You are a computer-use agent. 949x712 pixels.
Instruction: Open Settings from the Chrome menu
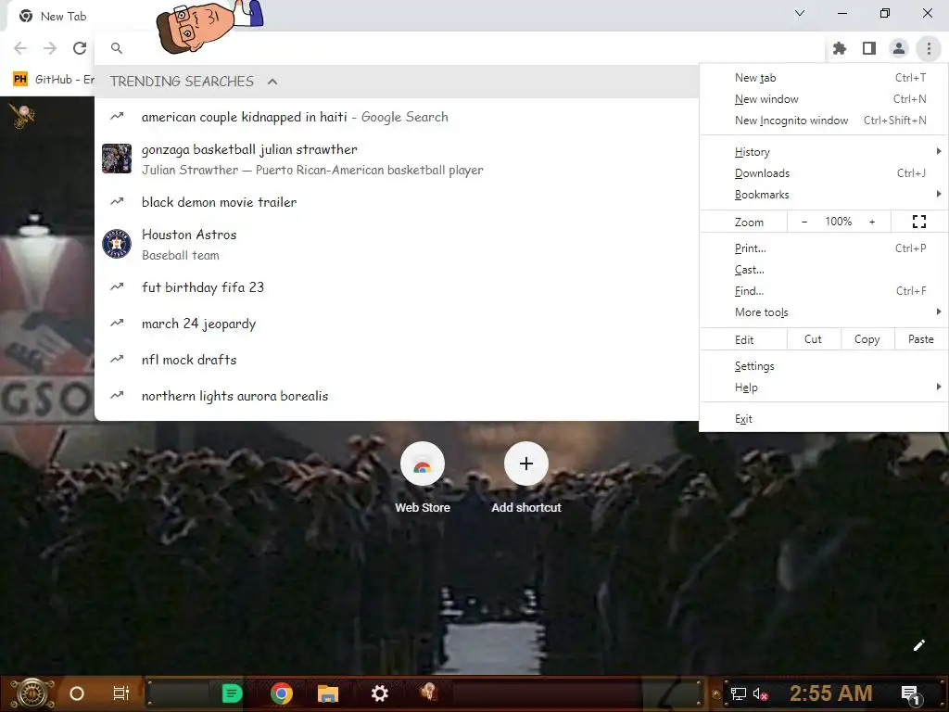pyautogui.click(x=824, y=365)
